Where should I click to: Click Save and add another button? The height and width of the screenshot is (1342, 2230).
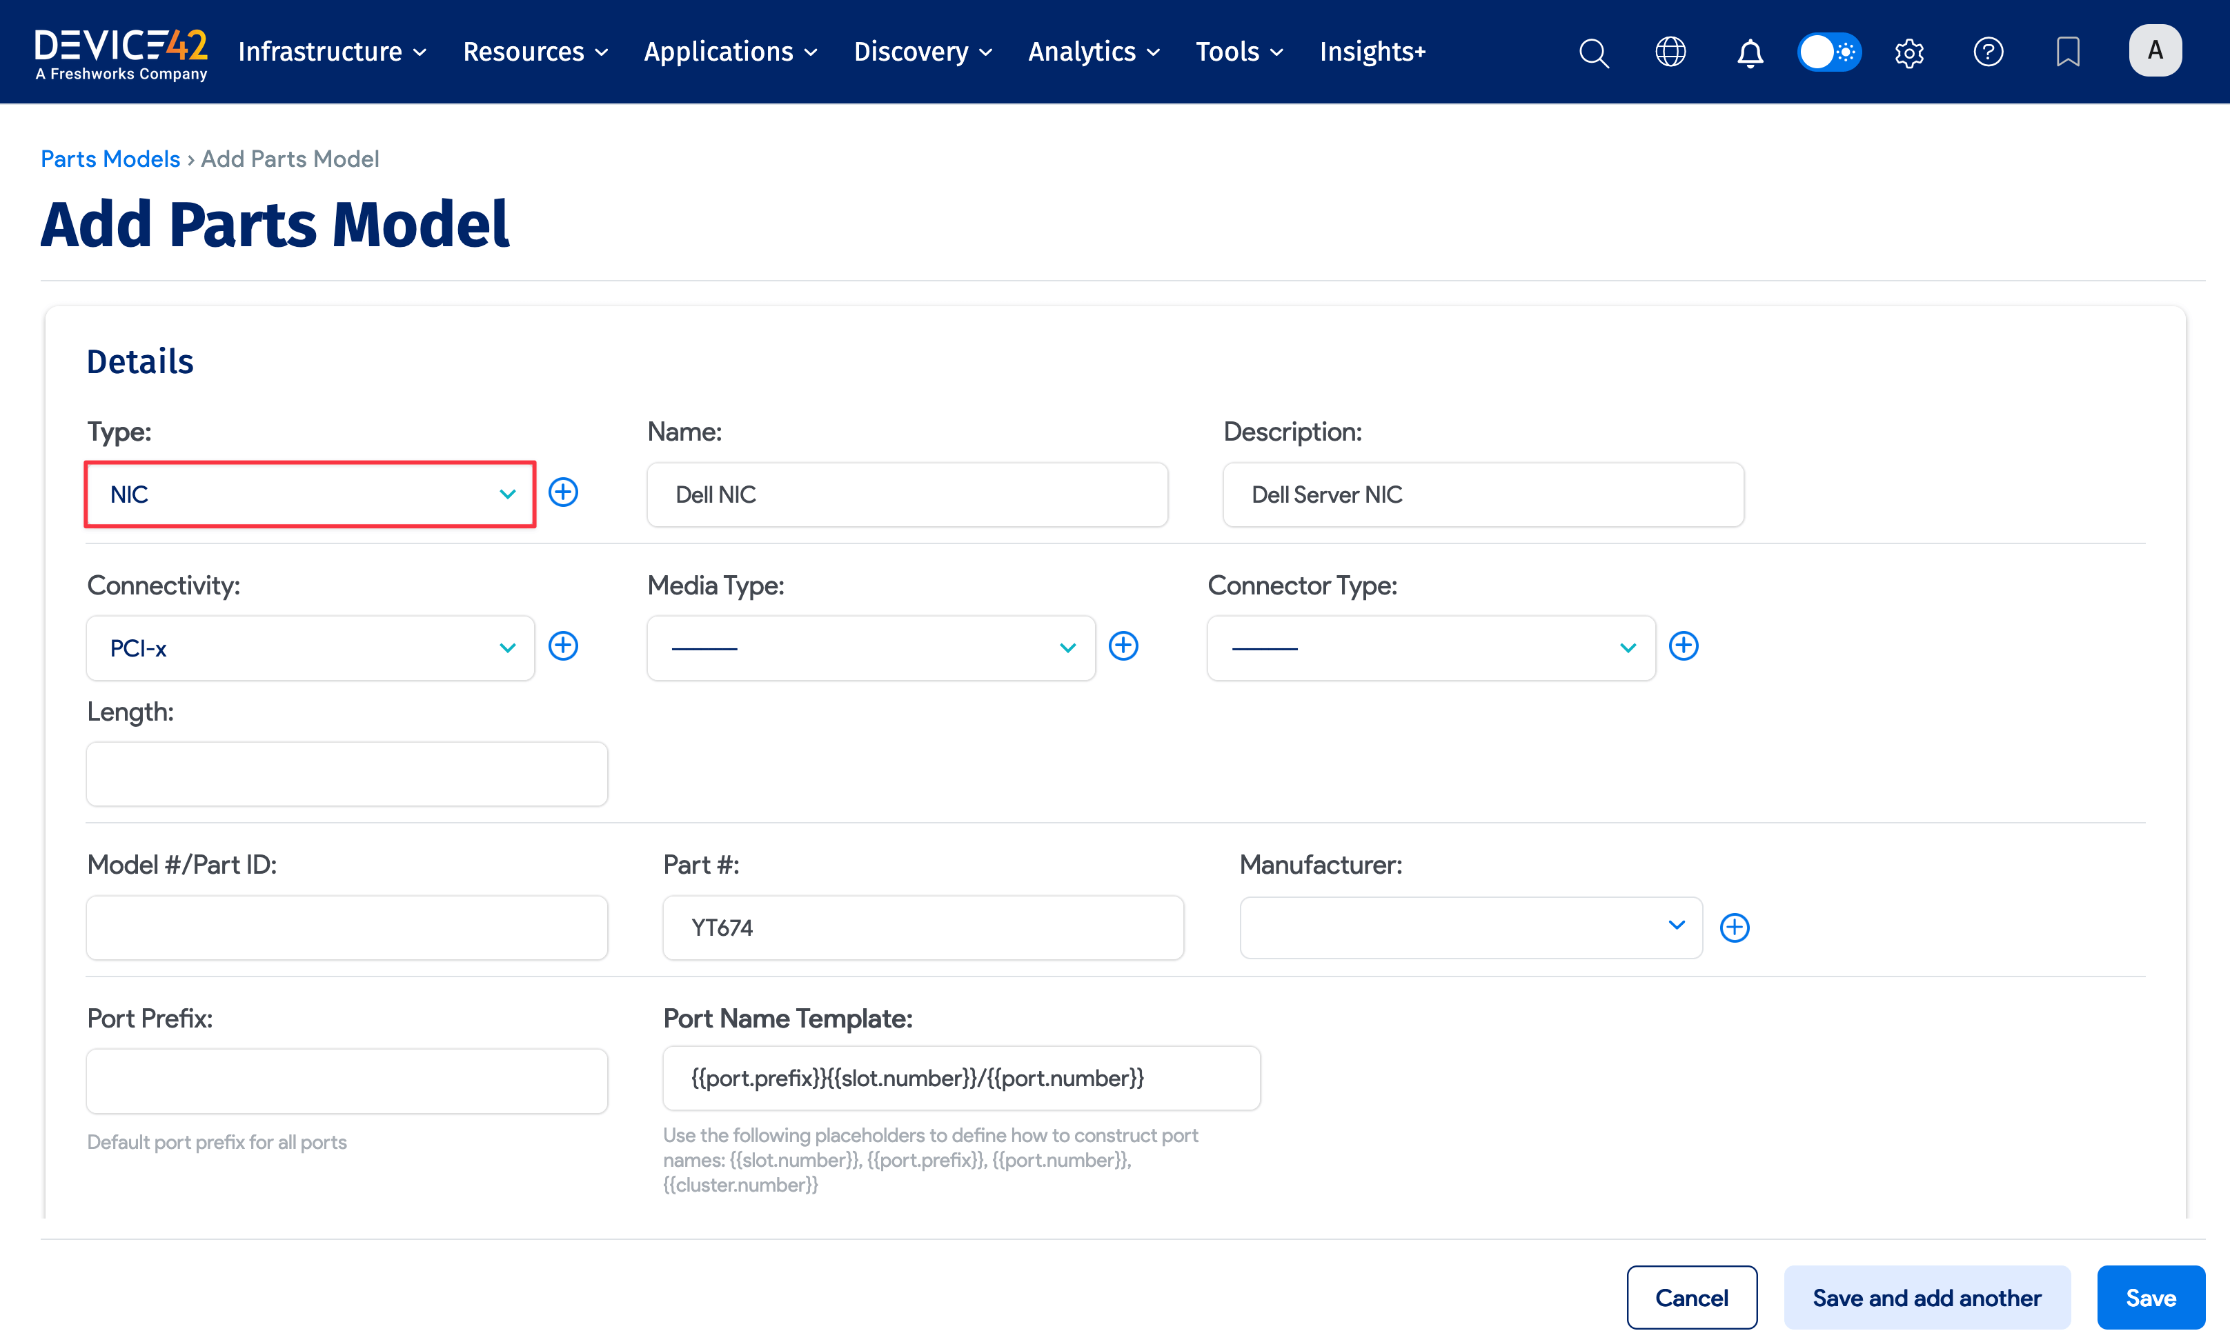pyautogui.click(x=1926, y=1298)
